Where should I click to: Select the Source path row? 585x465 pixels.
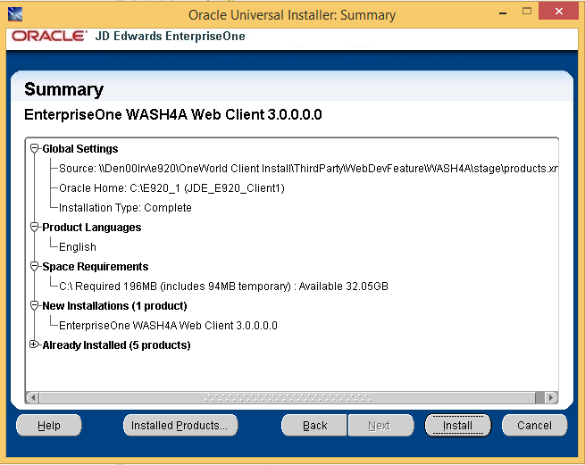coord(308,169)
